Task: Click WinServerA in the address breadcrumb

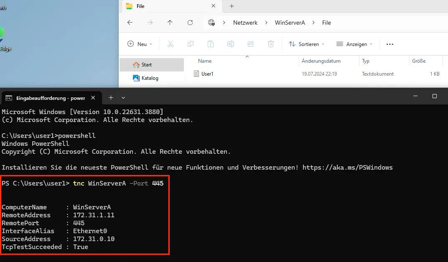Action: click(290, 23)
